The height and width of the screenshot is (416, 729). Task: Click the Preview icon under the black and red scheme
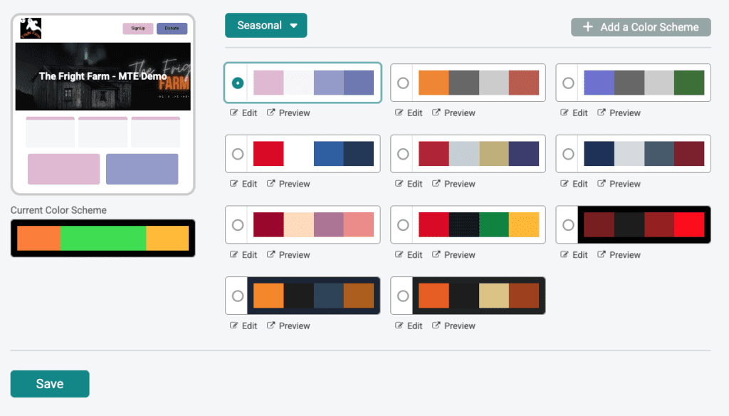pyautogui.click(x=602, y=255)
